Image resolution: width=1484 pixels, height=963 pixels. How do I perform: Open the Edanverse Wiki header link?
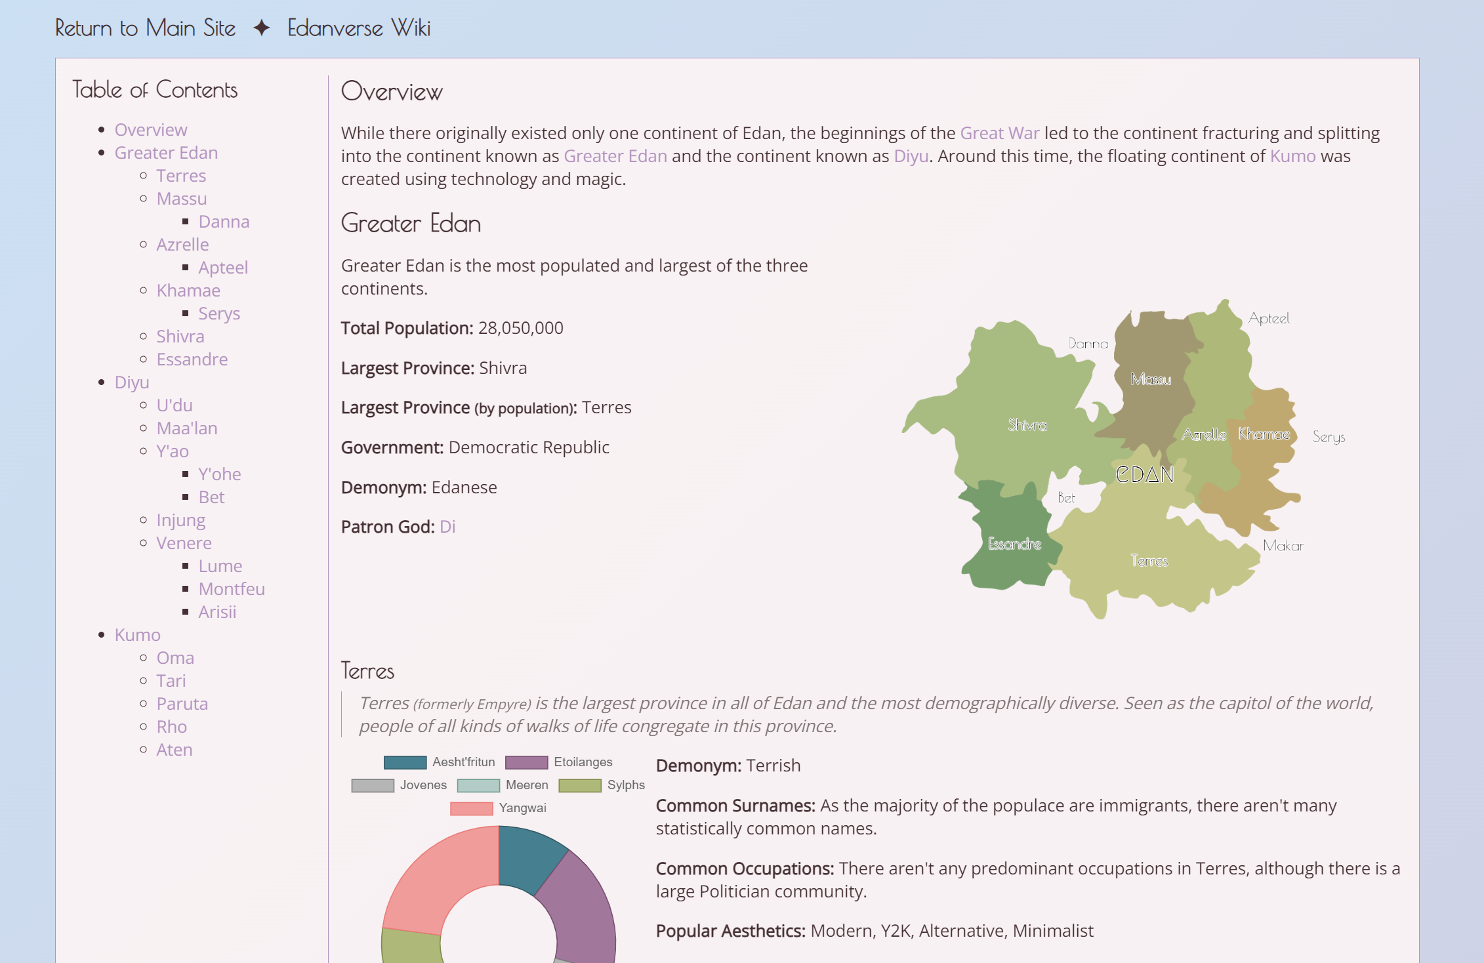click(x=359, y=28)
